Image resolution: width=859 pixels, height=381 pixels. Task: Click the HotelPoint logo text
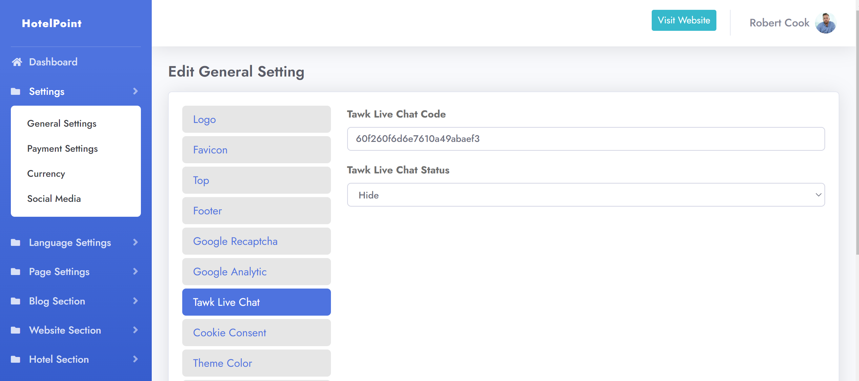coord(52,23)
